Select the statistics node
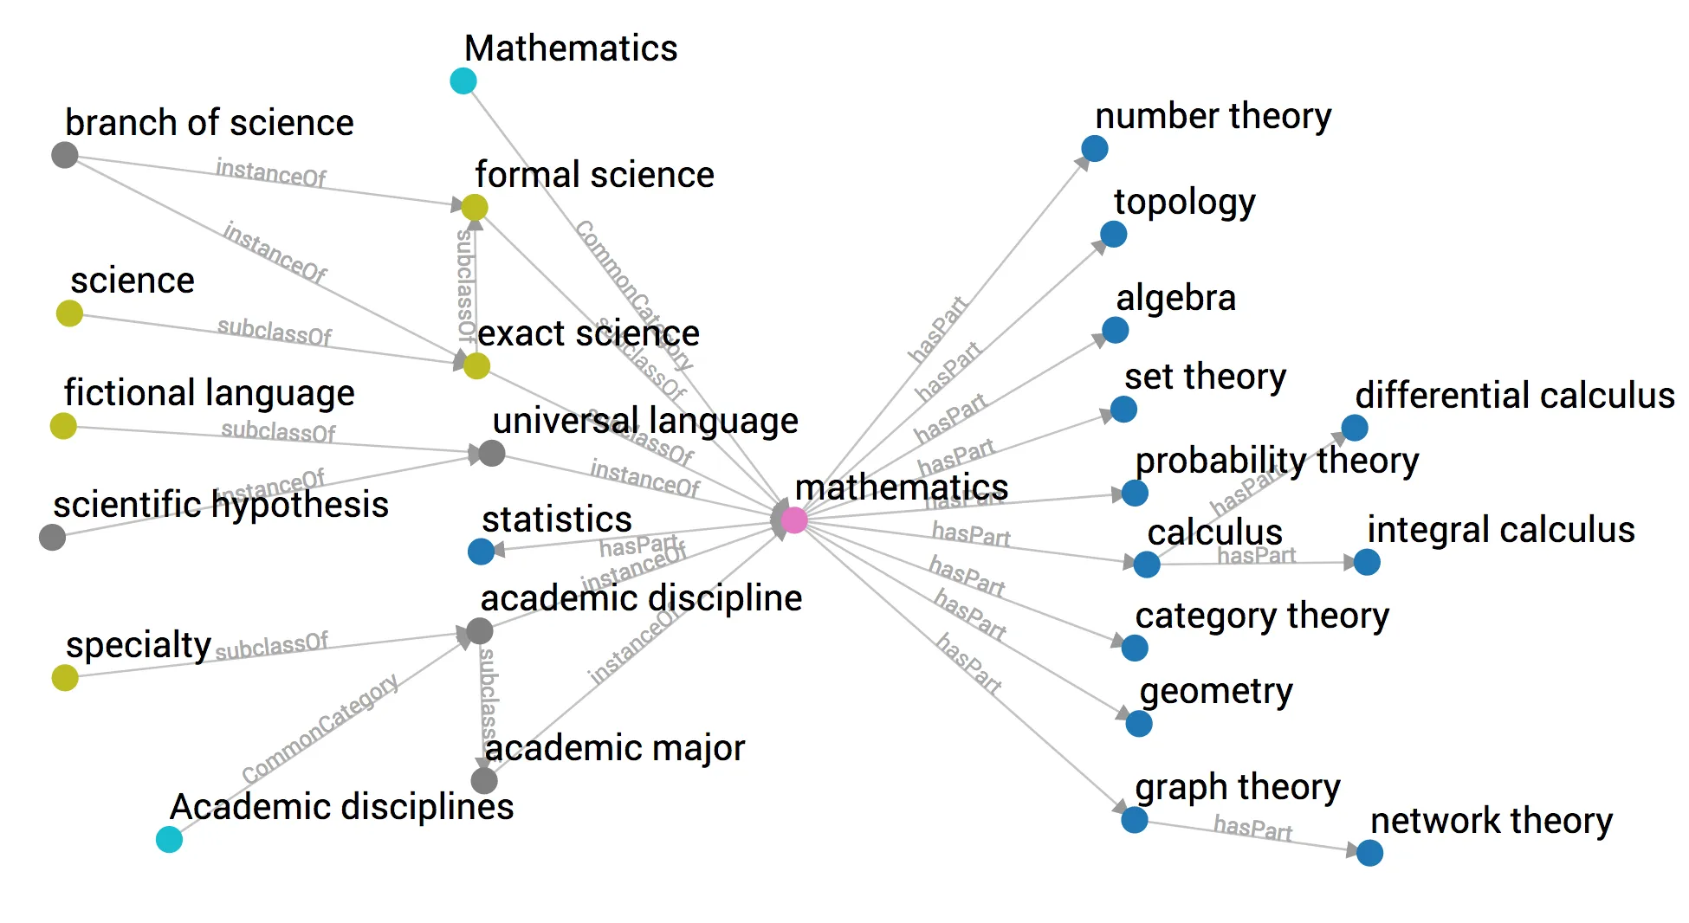Image resolution: width=1689 pixels, height=923 pixels. pos(481,552)
